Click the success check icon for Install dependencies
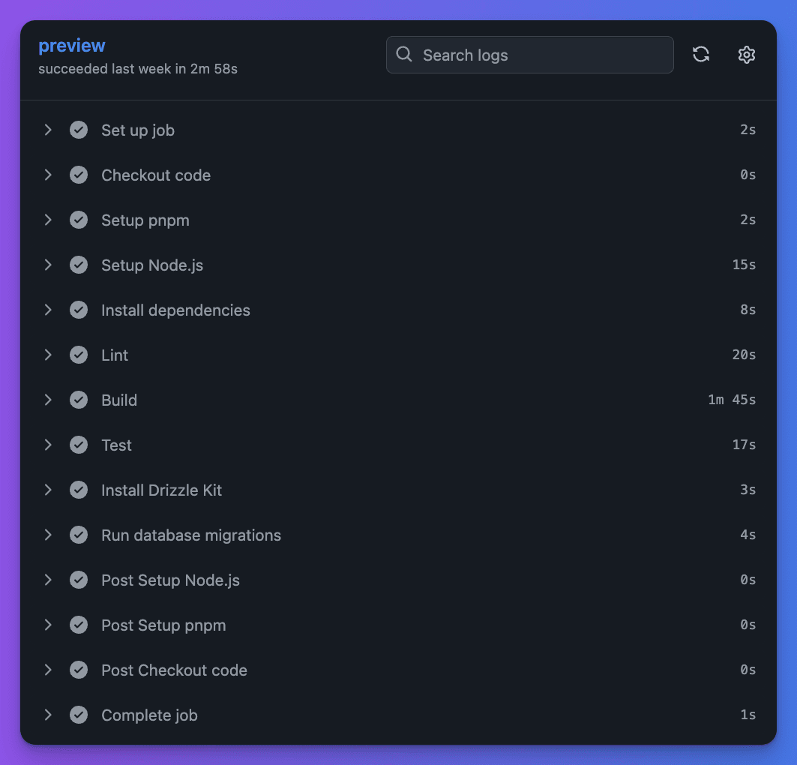The image size is (797, 765). click(79, 310)
